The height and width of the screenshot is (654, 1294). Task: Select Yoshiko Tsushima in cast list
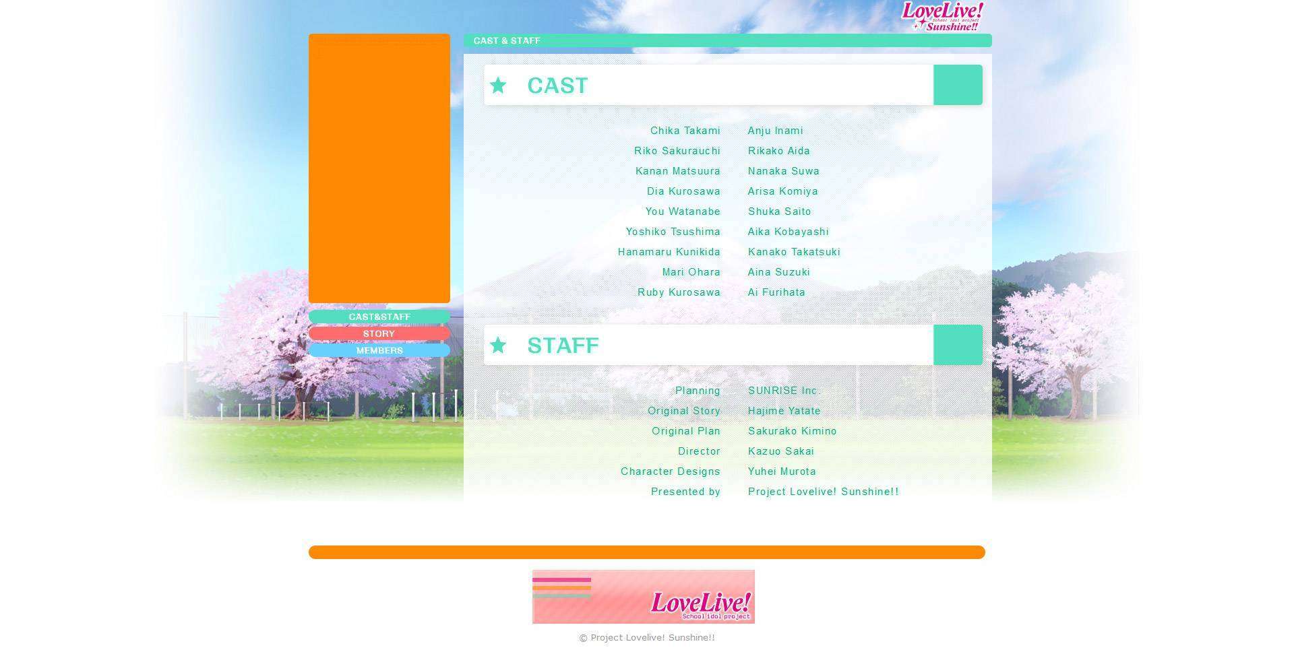(x=673, y=232)
